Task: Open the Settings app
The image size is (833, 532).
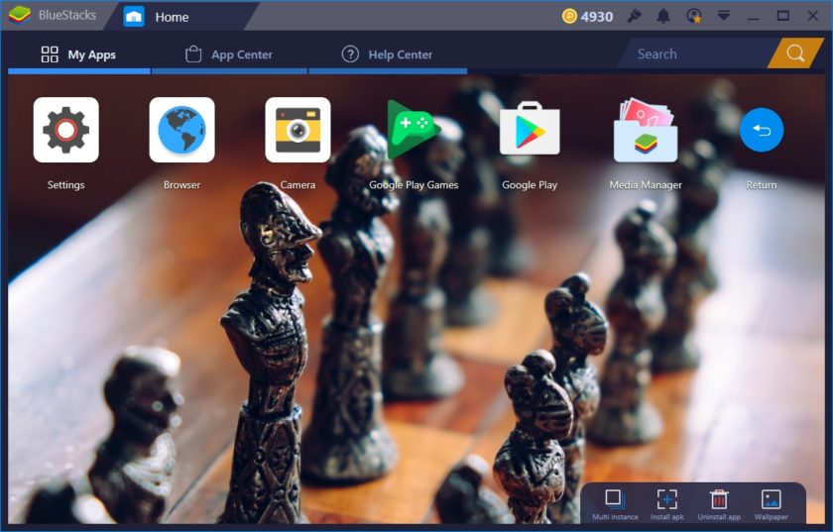Action: 65,130
